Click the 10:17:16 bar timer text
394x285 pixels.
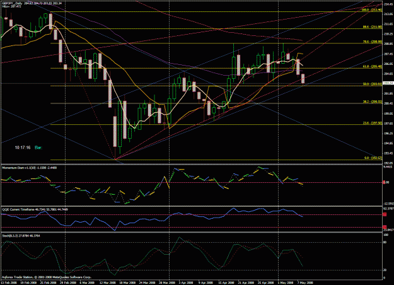click(x=23, y=148)
